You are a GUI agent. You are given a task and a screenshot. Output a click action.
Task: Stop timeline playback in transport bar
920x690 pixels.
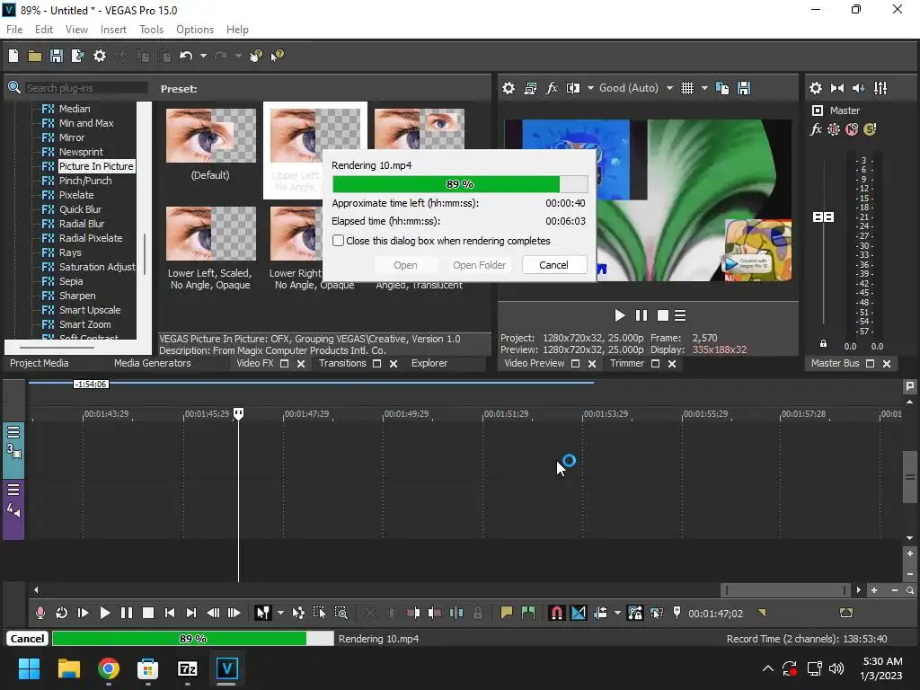pos(148,613)
